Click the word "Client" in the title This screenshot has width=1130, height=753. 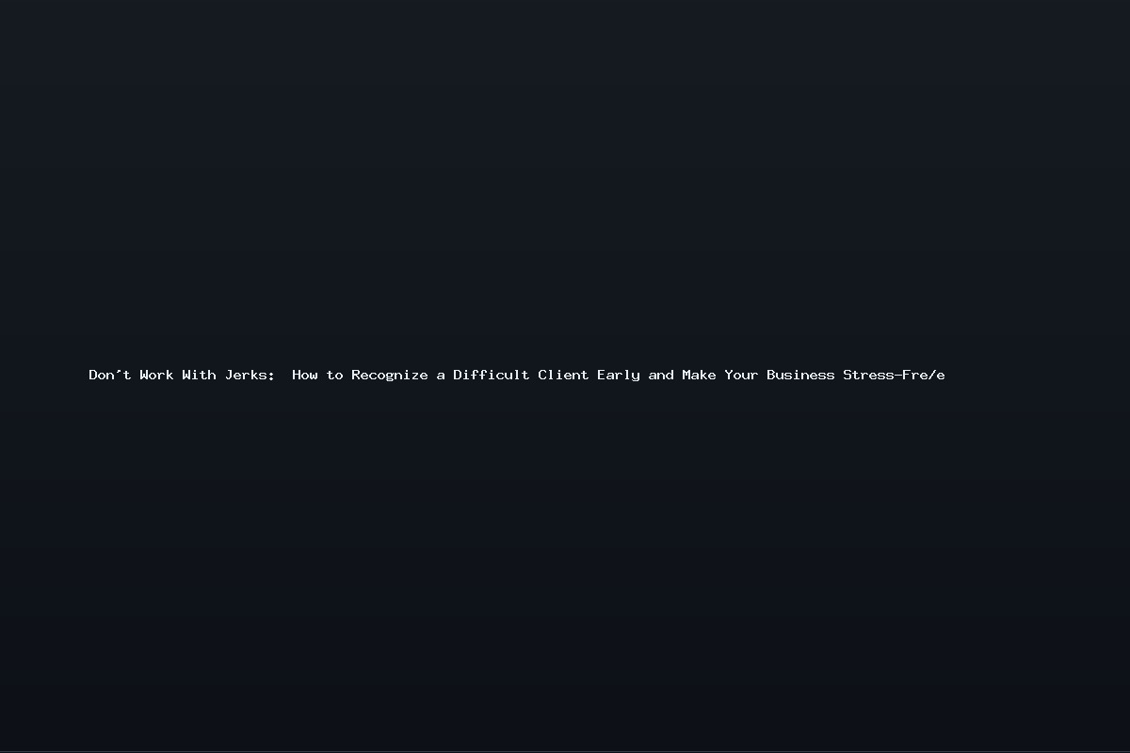click(563, 375)
